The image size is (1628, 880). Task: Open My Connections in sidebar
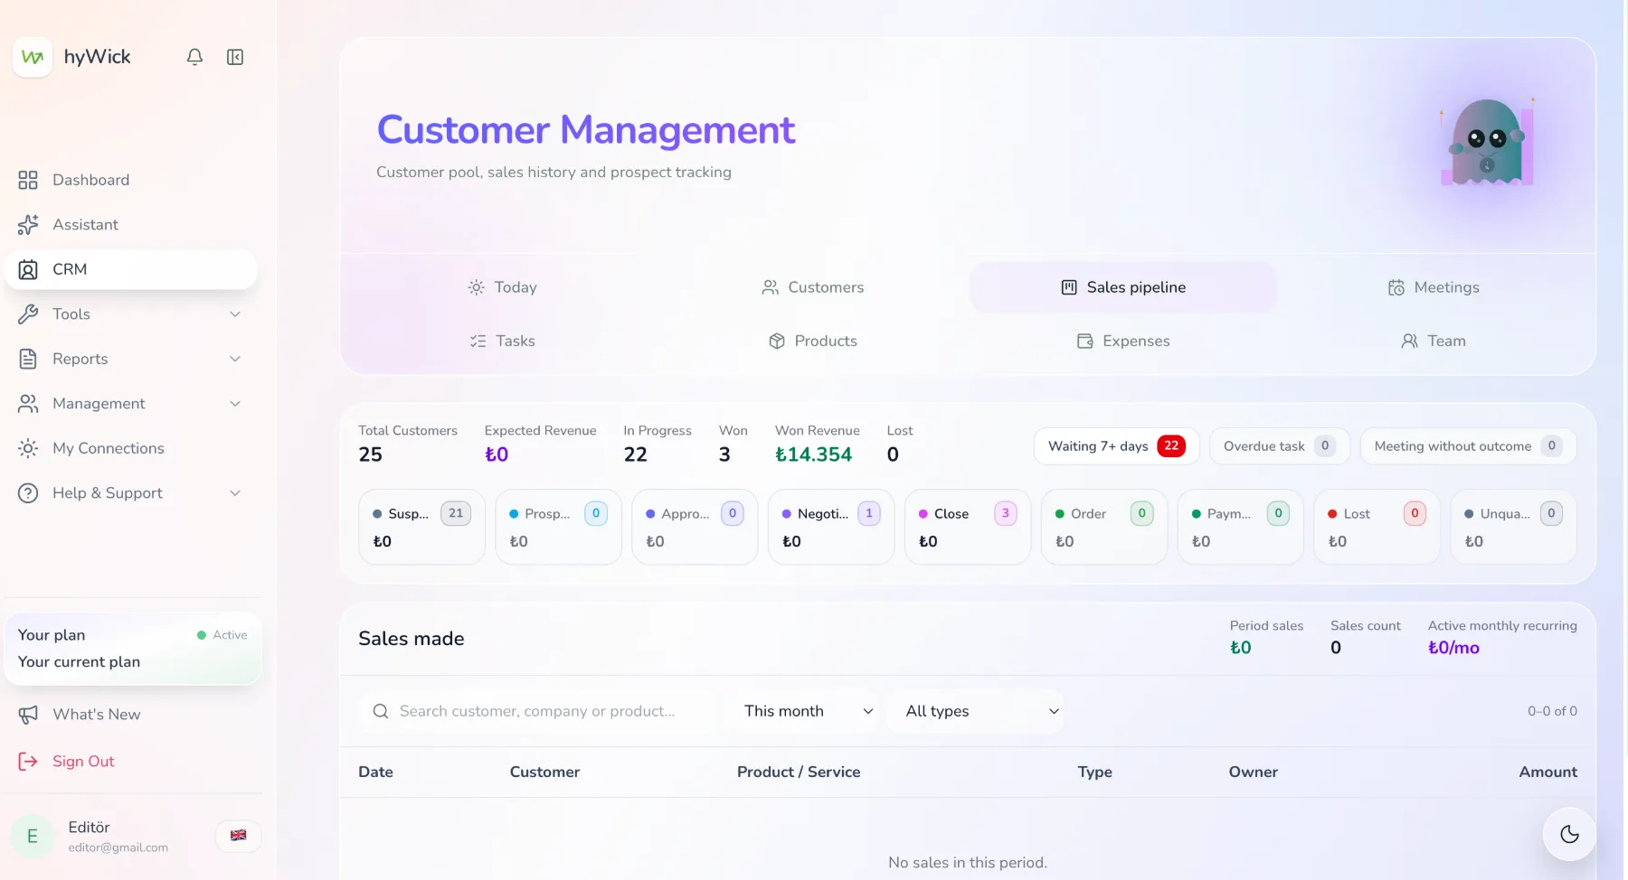pos(131,448)
